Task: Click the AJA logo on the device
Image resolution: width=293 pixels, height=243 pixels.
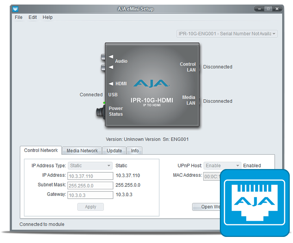Action: 152,83
